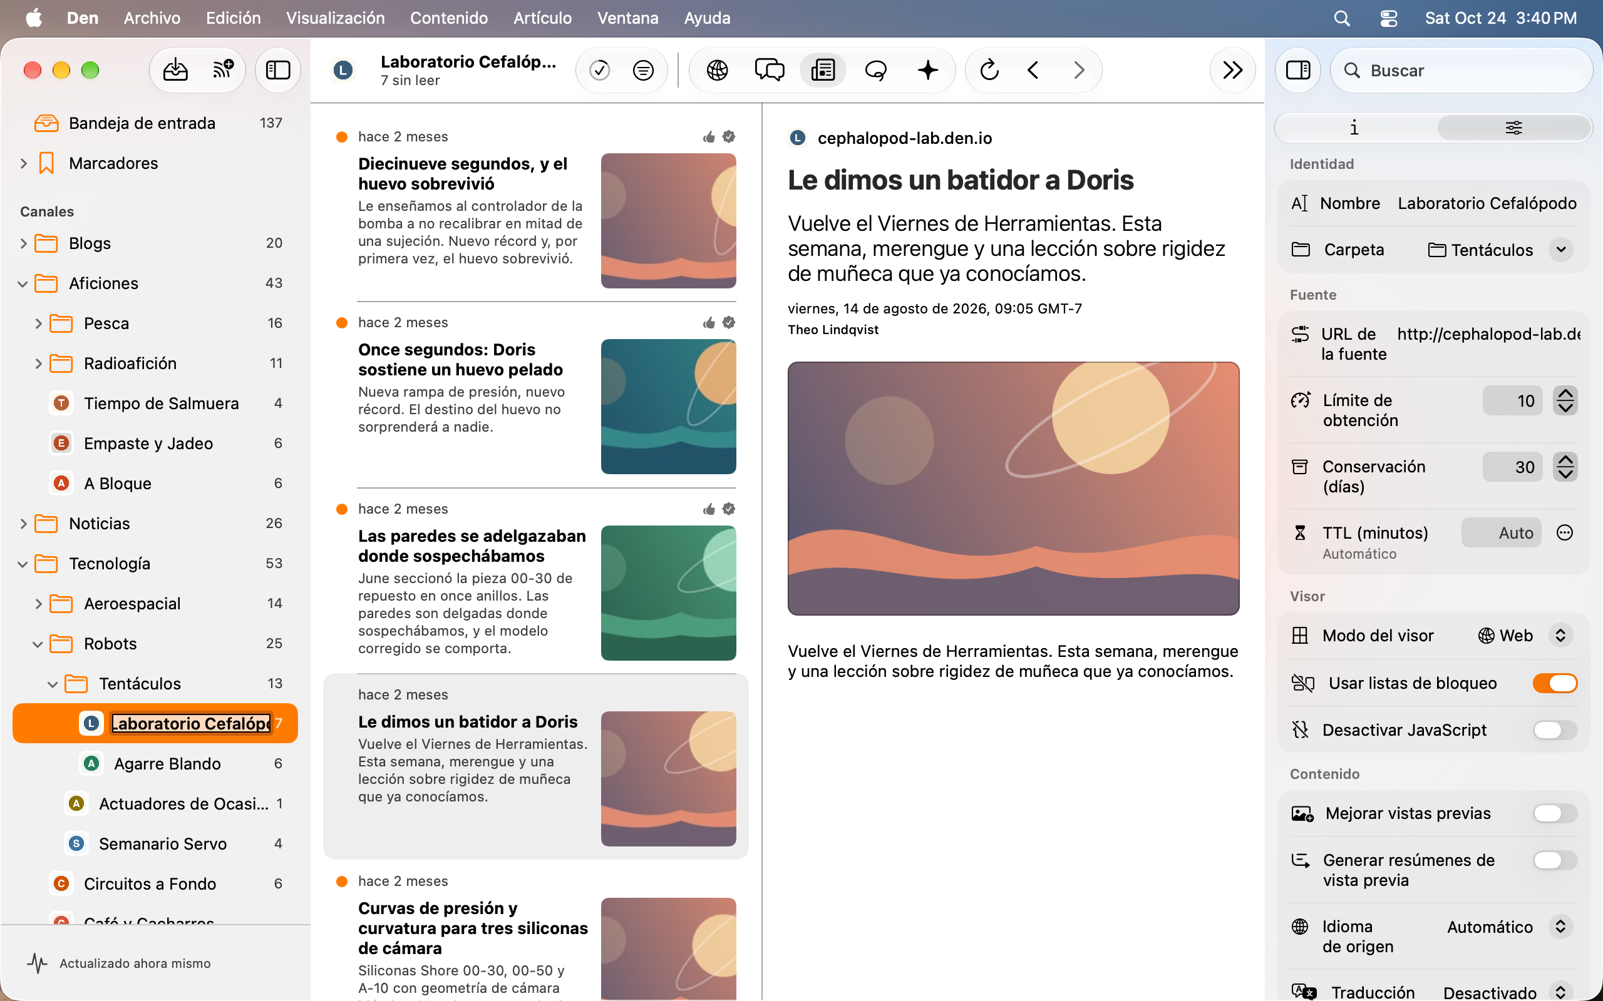Click thumbs-up icon on Diecinueve segundos article
This screenshot has height=1001, width=1603.
click(x=709, y=136)
